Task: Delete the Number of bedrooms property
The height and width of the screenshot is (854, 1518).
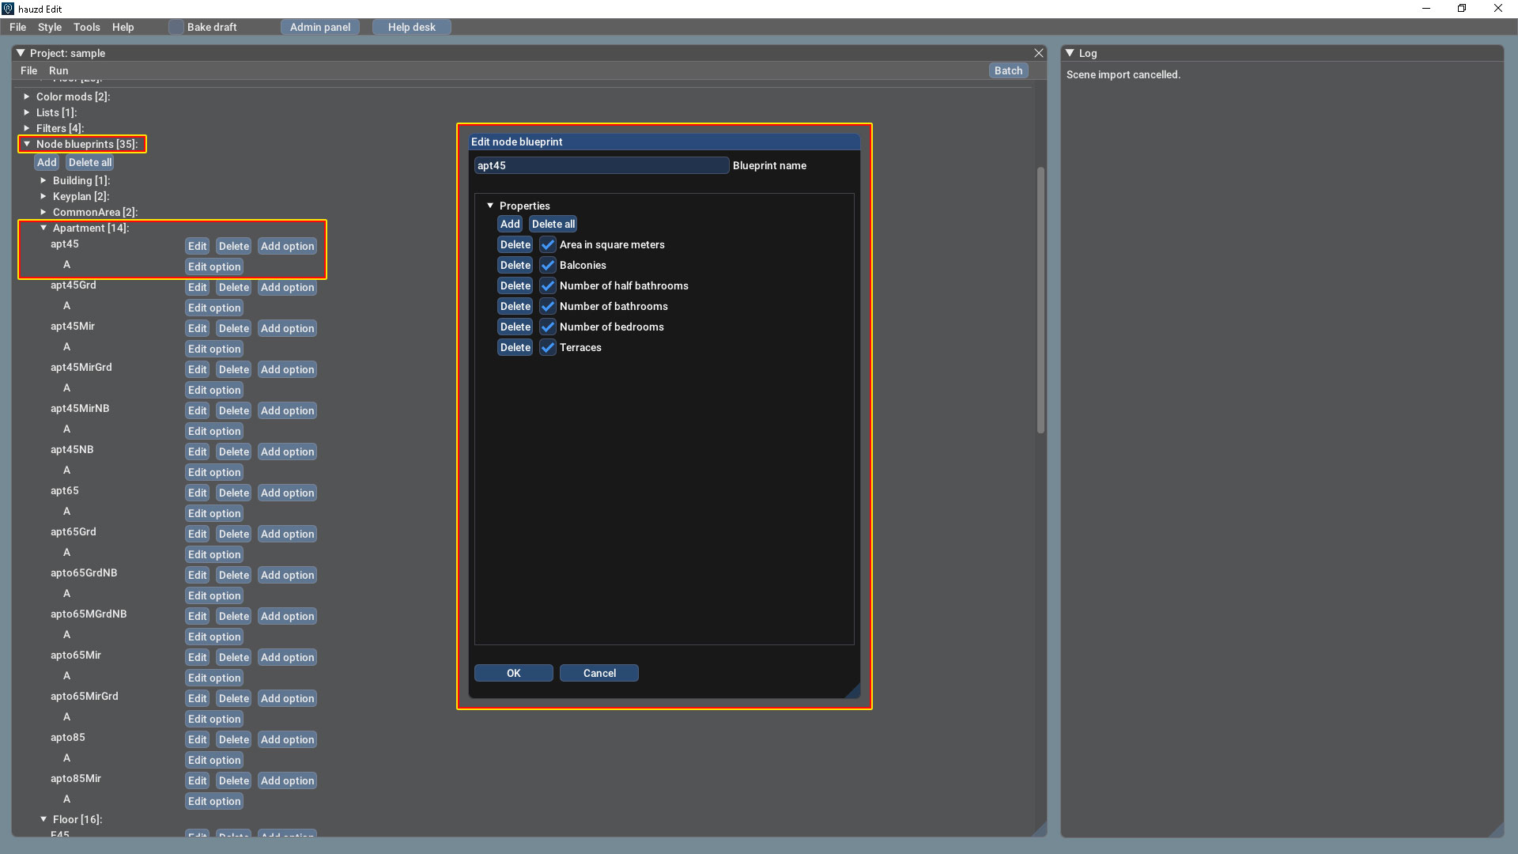Action: pos(515,327)
